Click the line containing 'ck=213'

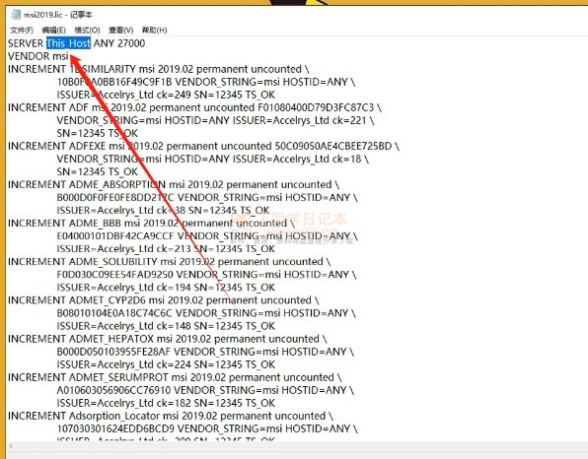[x=166, y=249]
